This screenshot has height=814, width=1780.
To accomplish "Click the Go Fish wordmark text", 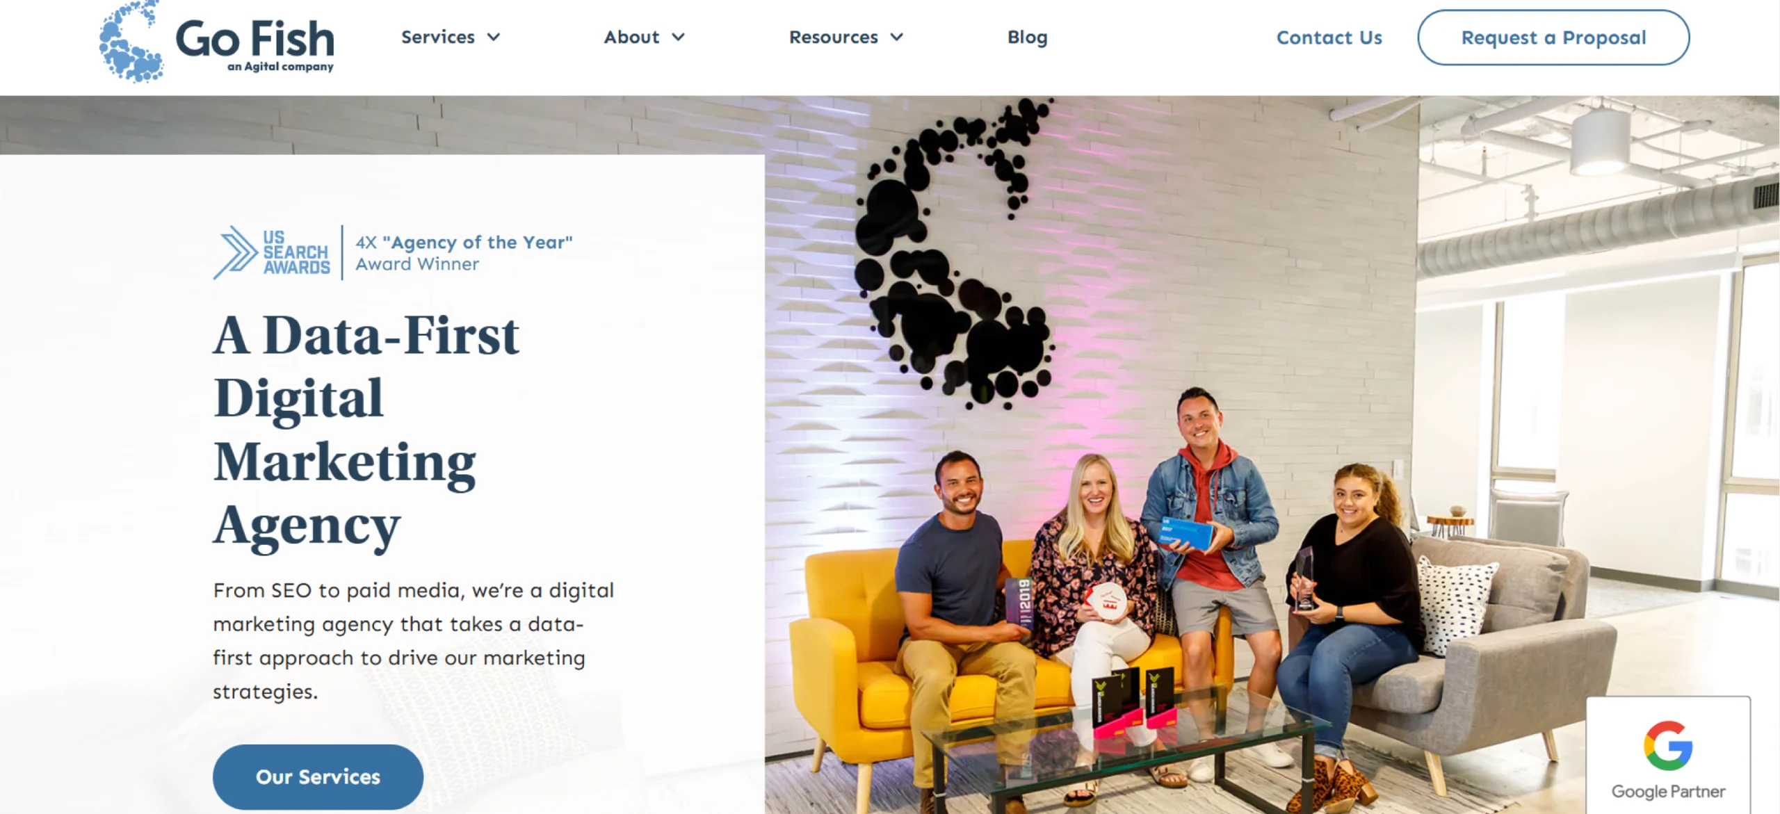I will [254, 39].
